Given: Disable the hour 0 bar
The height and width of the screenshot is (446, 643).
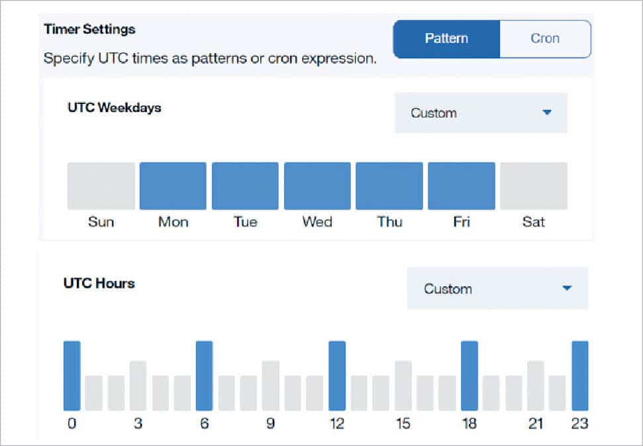Looking at the screenshot, I should (x=72, y=376).
